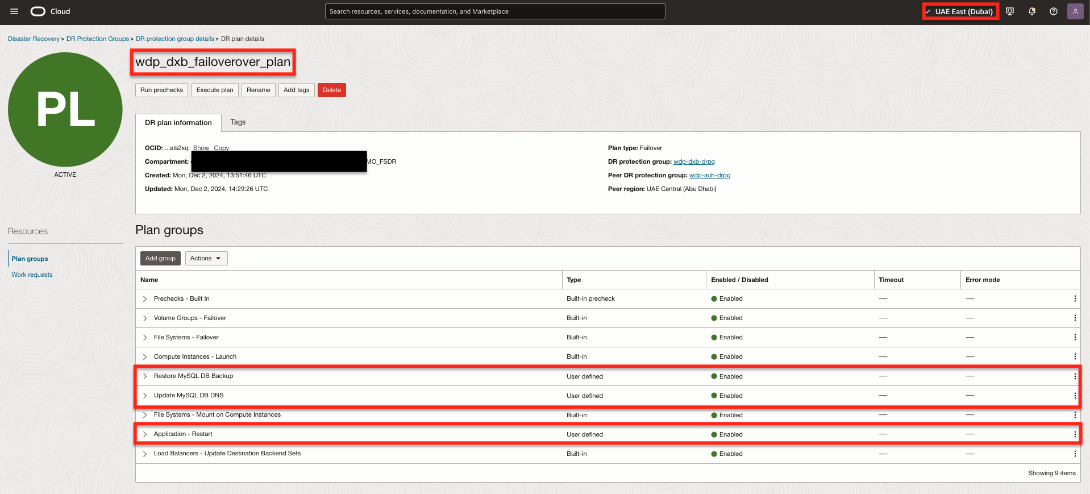
Task: Click the Execute plan button
Action: (215, 90)
